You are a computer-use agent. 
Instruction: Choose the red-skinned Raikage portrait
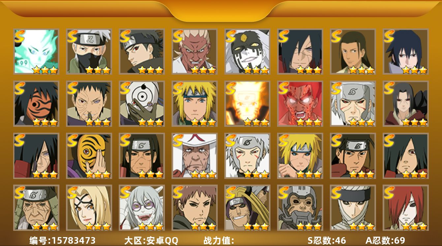tap(194, 51)
